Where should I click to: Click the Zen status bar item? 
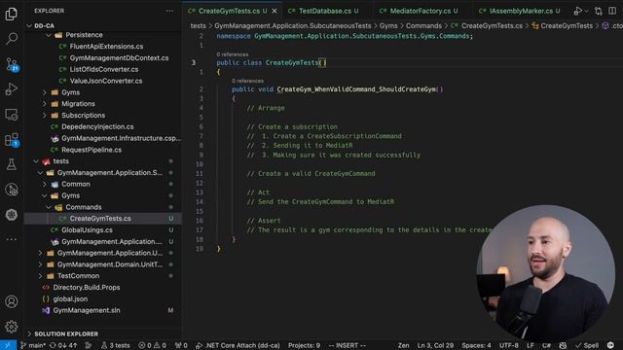pyautogui.click(x=403, y=345)
